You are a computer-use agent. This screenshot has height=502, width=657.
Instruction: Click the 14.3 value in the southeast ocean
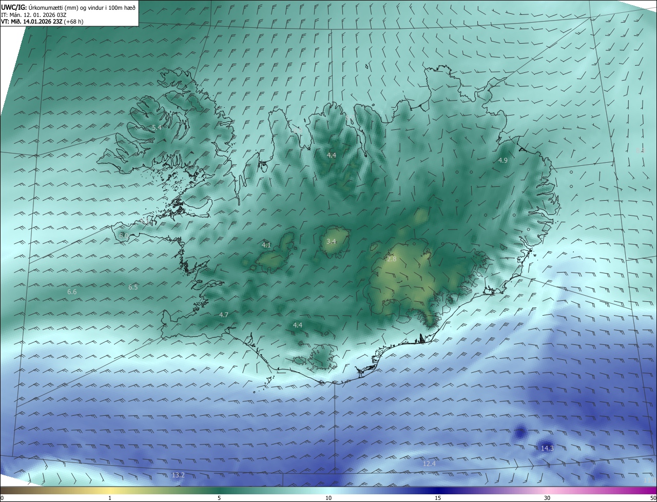[x=547, y=449]
